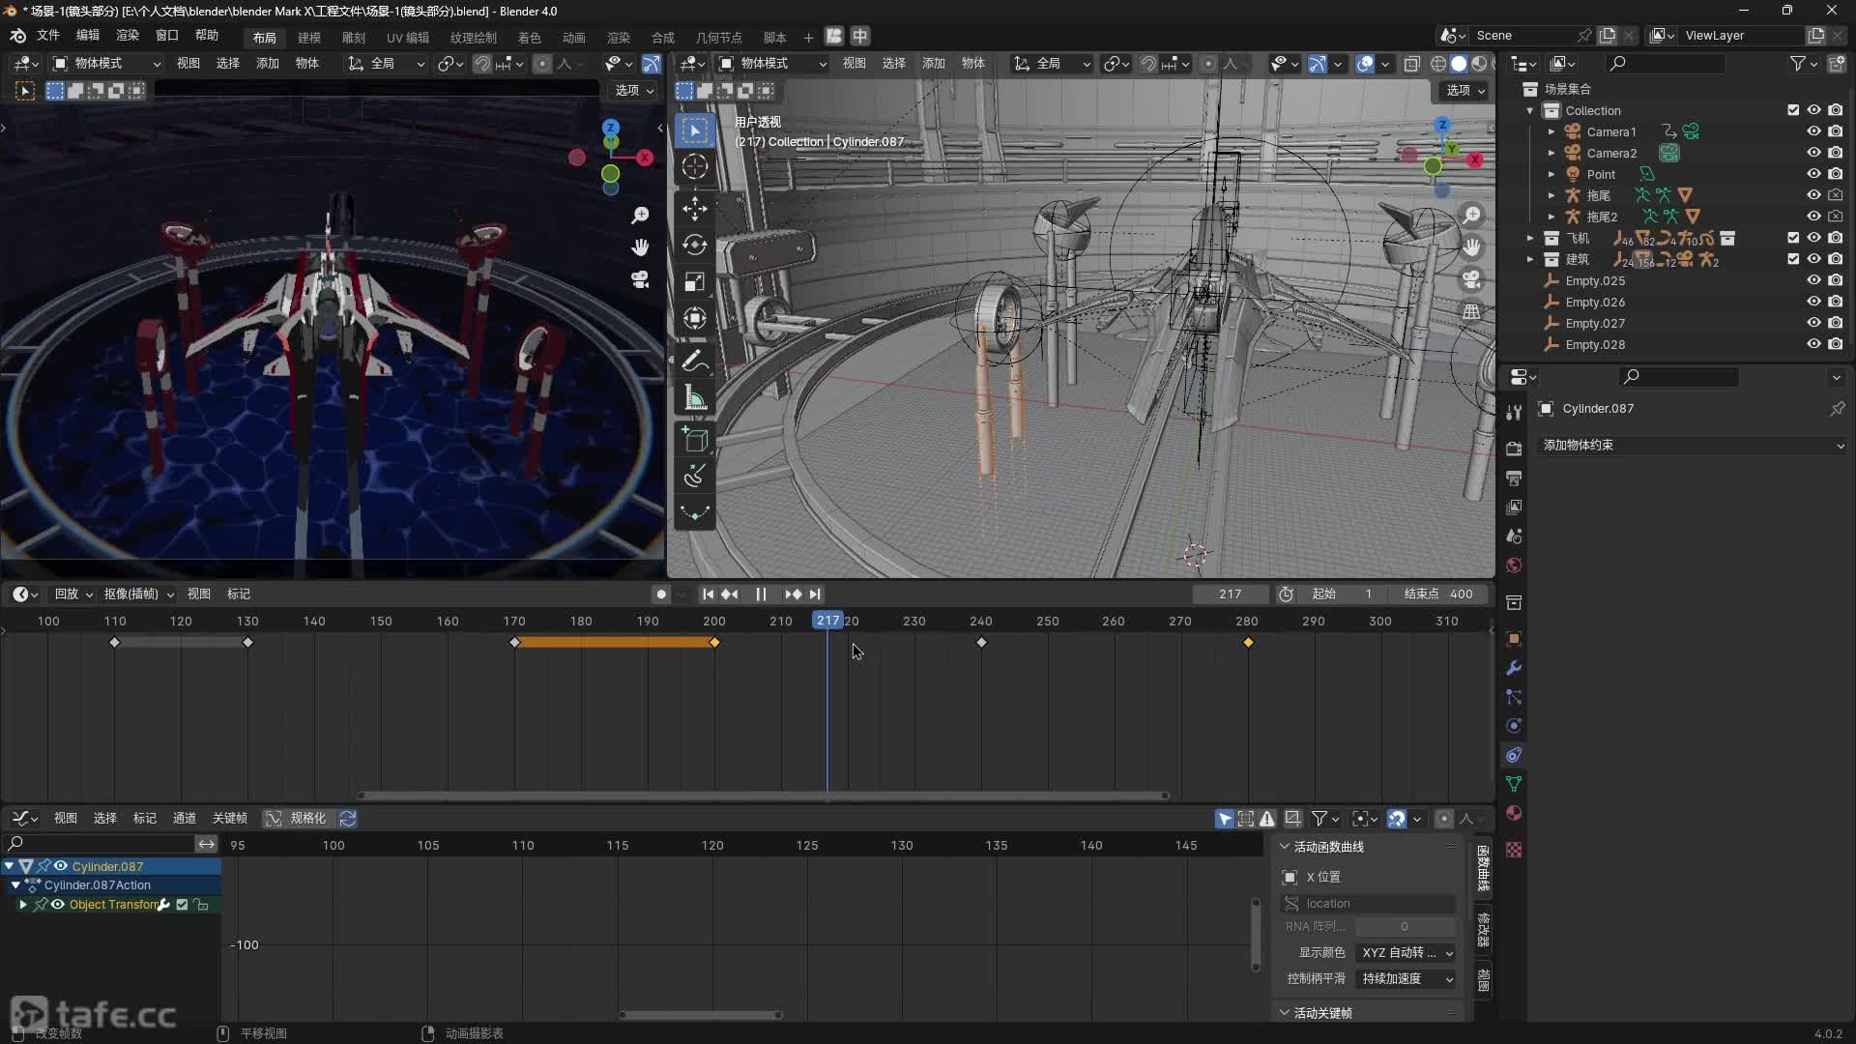
Task: Hide Camera2 in viewport via eye icon
Action: tap(1813, 153)
